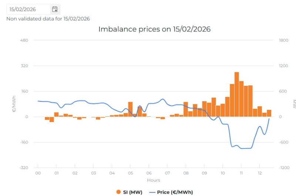
Task: Click the 1800 label on the right axis
Action: pyautogui.click(x=283, y=40)
